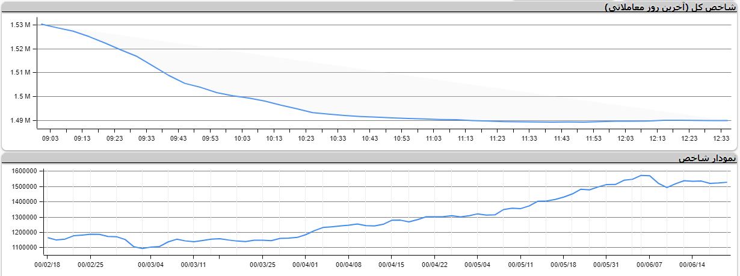The image size is (740, 276).
Task: Click the 00/03/04 date axis label
Action: (x=150, y=264)
